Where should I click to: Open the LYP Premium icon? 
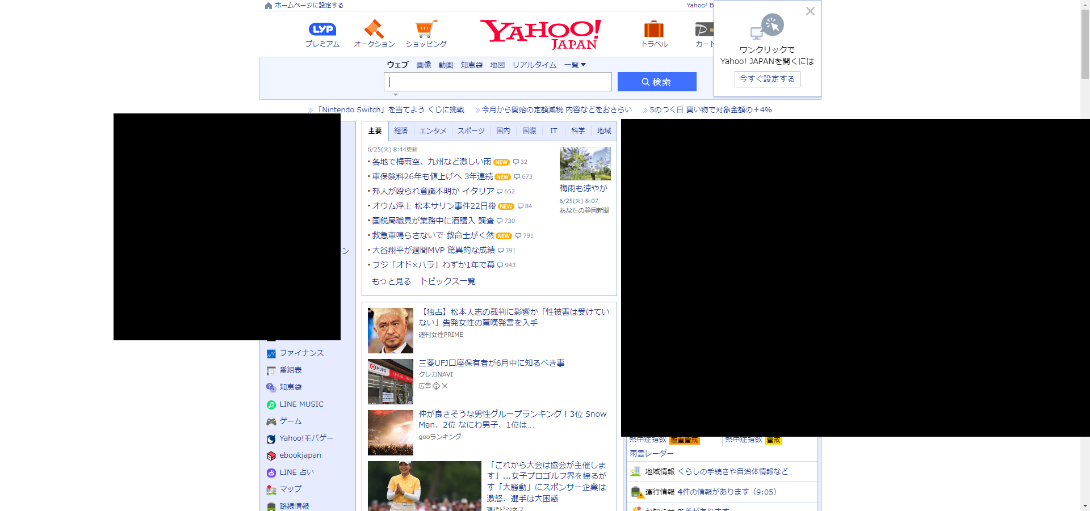coord(322,29)
